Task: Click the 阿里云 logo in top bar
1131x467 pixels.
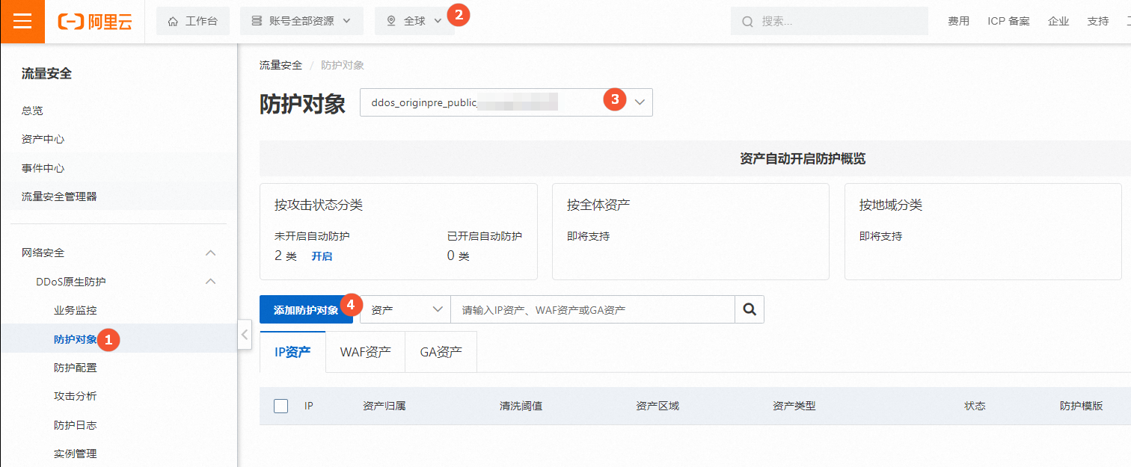Action: pyautogui.click(x=95, y=21)
